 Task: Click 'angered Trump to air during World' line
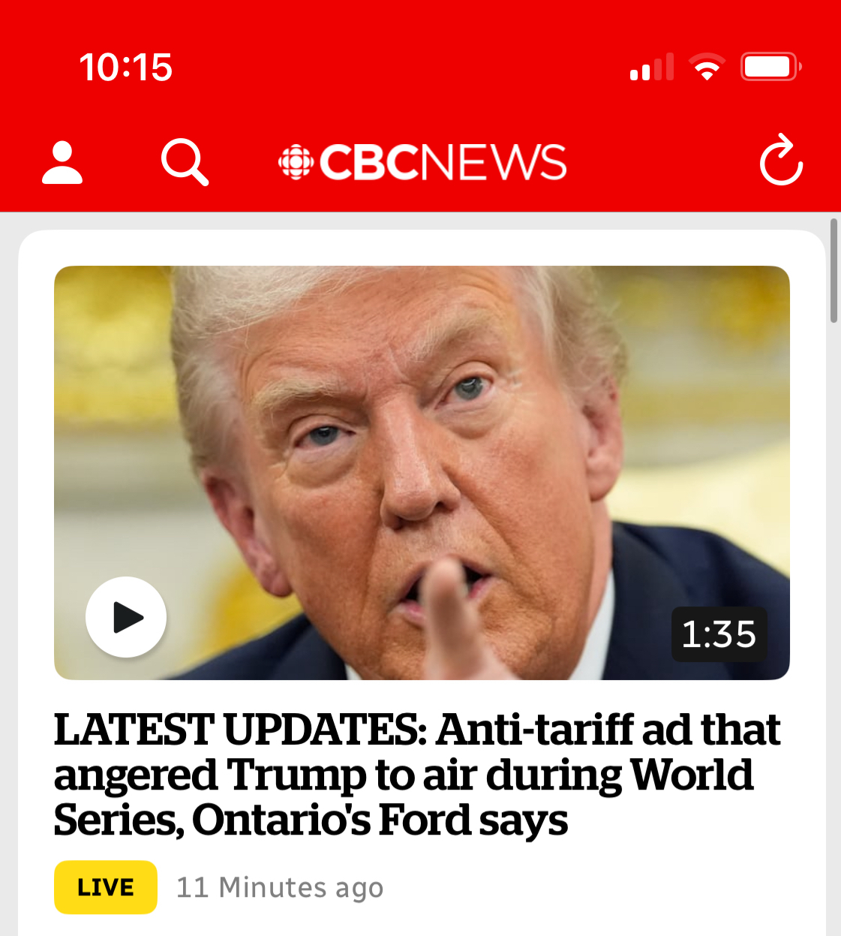404,775
